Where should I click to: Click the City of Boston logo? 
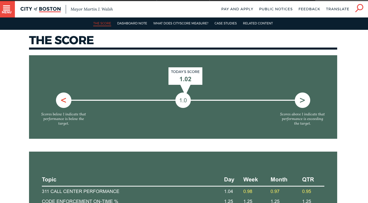click(41, 9)
